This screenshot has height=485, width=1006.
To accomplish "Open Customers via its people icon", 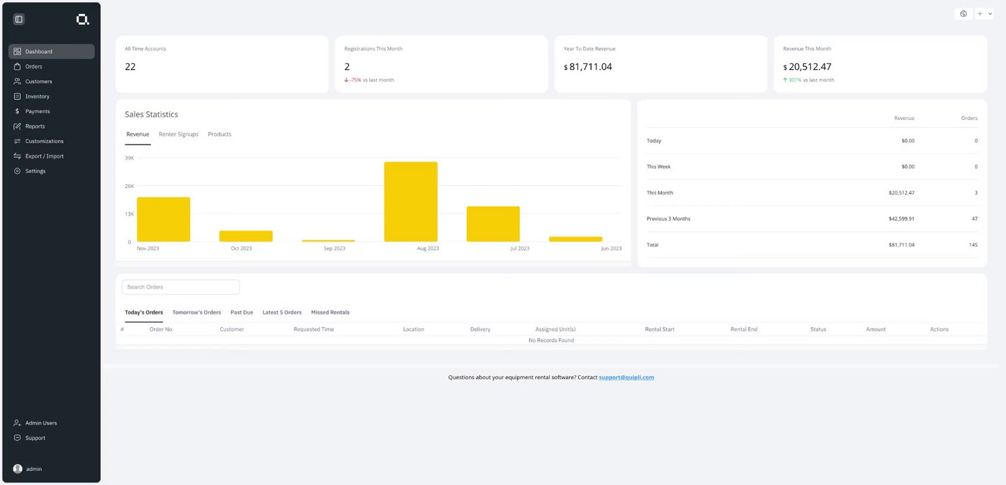I will point(18,82).
